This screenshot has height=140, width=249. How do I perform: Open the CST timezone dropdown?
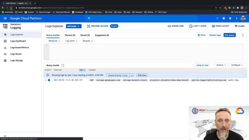(82, 70)
